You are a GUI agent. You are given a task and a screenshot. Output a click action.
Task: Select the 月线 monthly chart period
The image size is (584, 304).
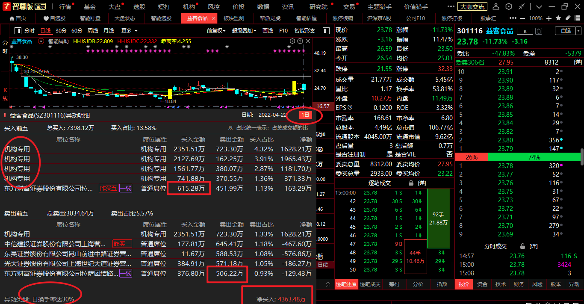109,31
